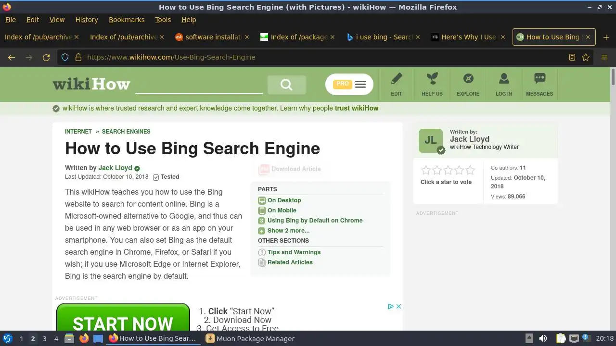Switch to the 'Here's Why I Use' tab
The height and width of the screenshot is (346, 616).
click(468, 37)
